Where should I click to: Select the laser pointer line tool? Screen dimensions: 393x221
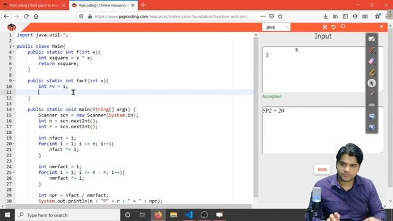point(372,94)
